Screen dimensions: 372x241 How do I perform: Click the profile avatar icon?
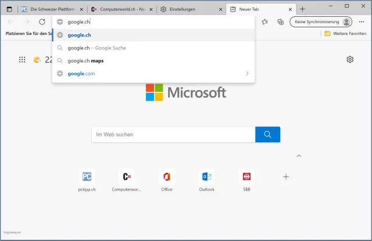tap(346, 22)
